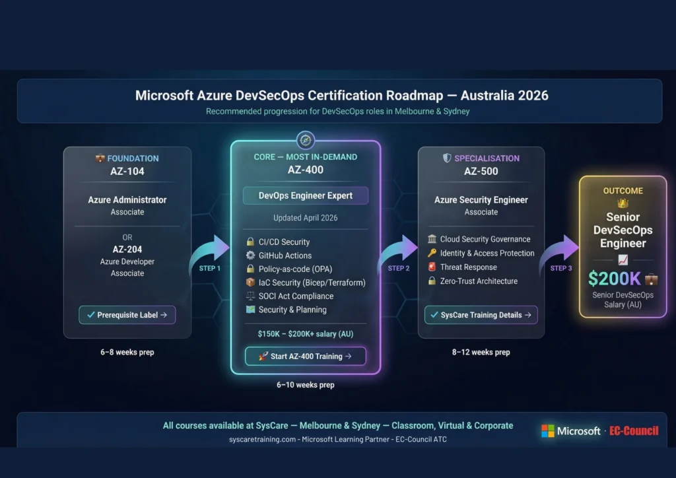Viewport: 676px width, 478px height.
Task: Open SysCare Training Details button
Action: point(481,315)
